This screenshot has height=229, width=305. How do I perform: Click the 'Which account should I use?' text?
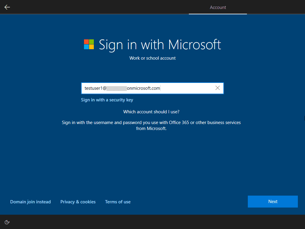click(x=151, y=112)
